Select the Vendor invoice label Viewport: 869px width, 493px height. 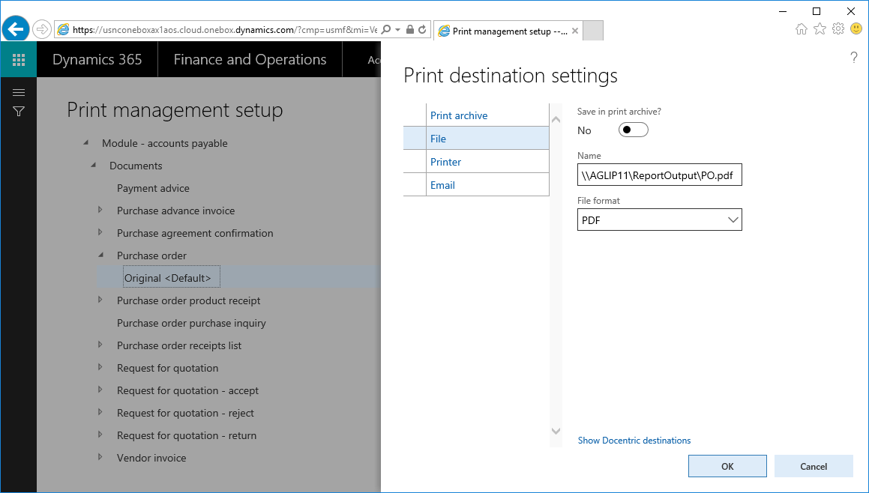point(151,458)
